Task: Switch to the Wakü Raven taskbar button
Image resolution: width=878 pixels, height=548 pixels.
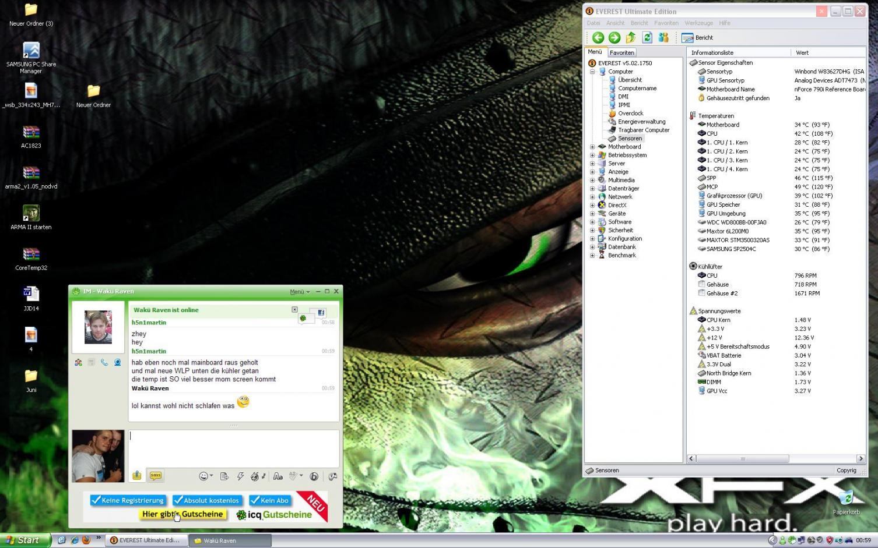Action: pos(231,540)
